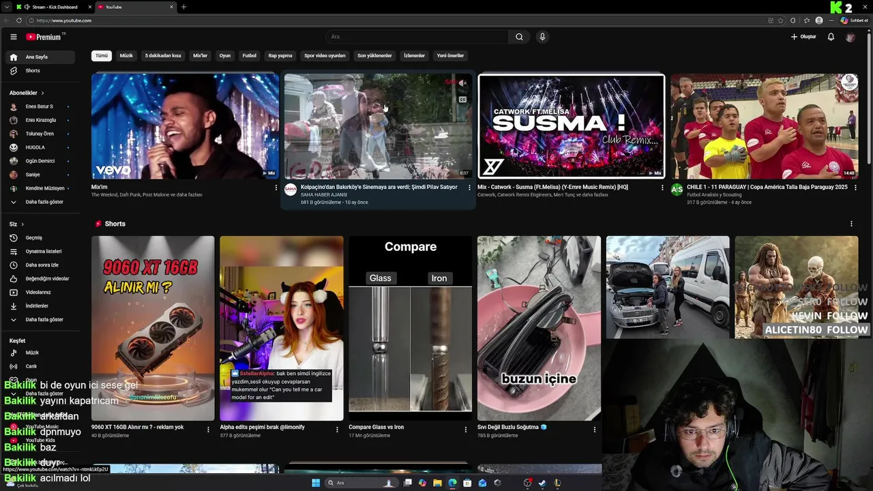
Task: Unmute the Saha Haber preview video
Action: click(x=462, y=83)
